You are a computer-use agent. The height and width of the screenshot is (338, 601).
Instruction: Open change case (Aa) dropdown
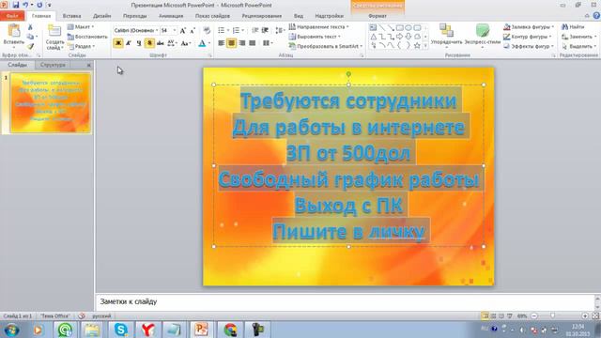point(186,43)
